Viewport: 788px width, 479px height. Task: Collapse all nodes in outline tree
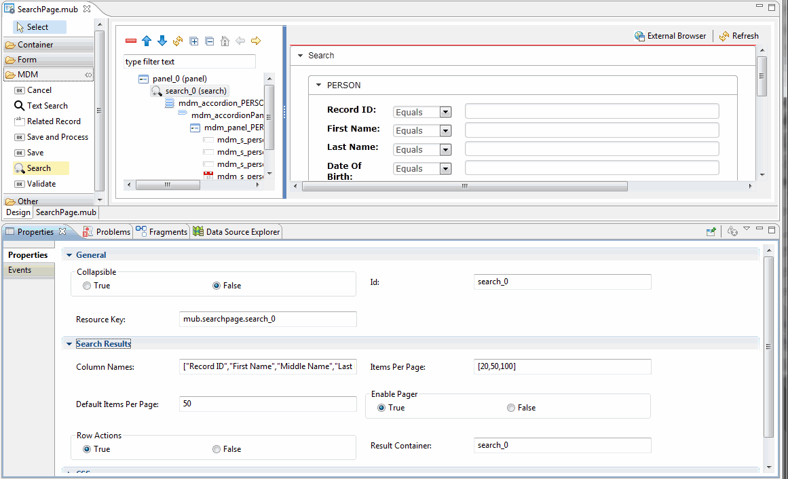click(210, 41)
